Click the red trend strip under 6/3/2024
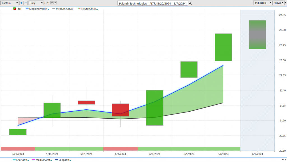 tap(121, 149)
